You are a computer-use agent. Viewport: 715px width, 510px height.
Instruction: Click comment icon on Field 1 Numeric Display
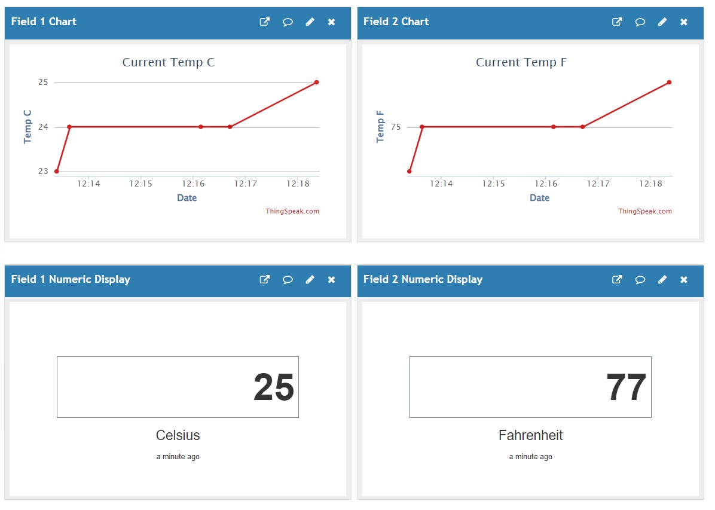click(288, 280)
